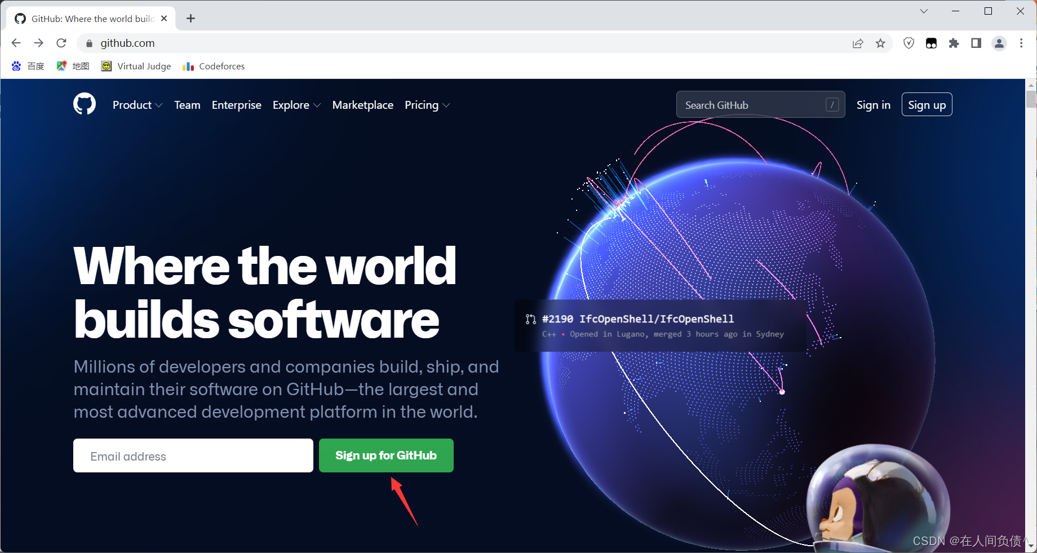Viewport: 1037px width, 553px height.
Task: Open the 百度 bookmark
Action: pyautogui.click(x=28, y=66)
